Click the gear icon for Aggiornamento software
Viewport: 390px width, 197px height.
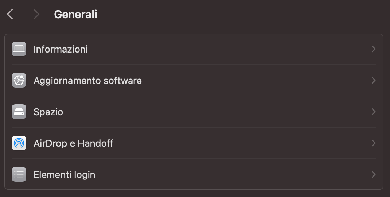pos(19,80)
